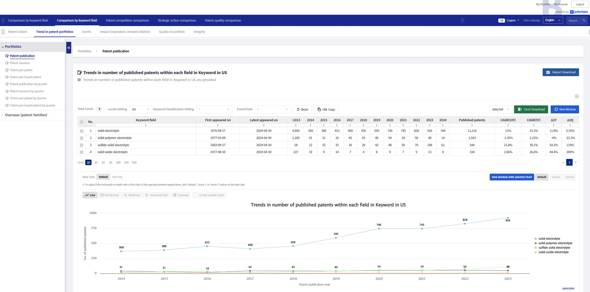Click the search magnifier icon
Image resolution: width=590 pixels, height=292 pixels.
[584, 20]
